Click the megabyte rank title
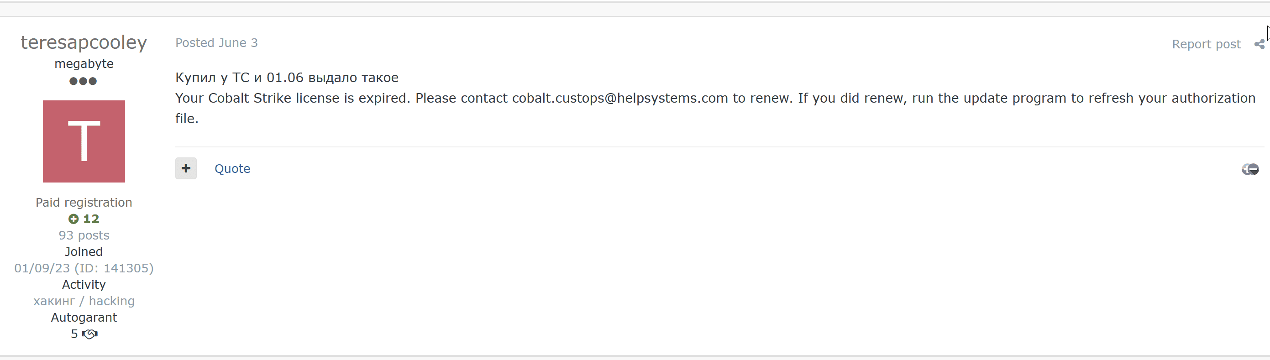Image resolution: width=1270 pixels, height=360 pixels. point(84,63)
